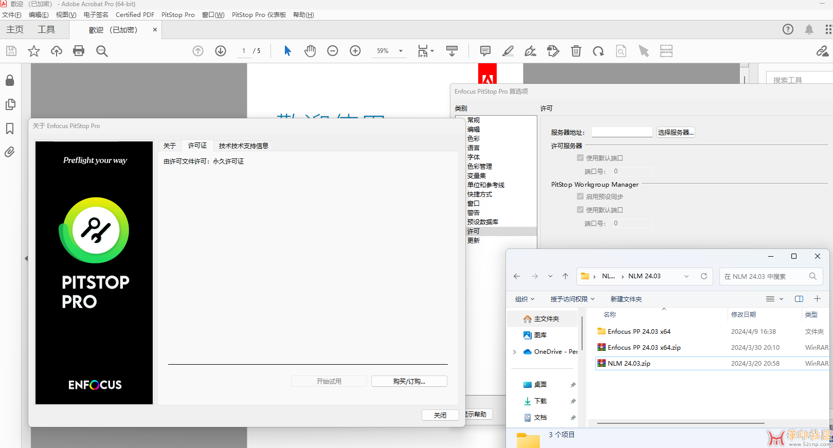Click the page number field
The image size is (833, 448).
(243, 51)
